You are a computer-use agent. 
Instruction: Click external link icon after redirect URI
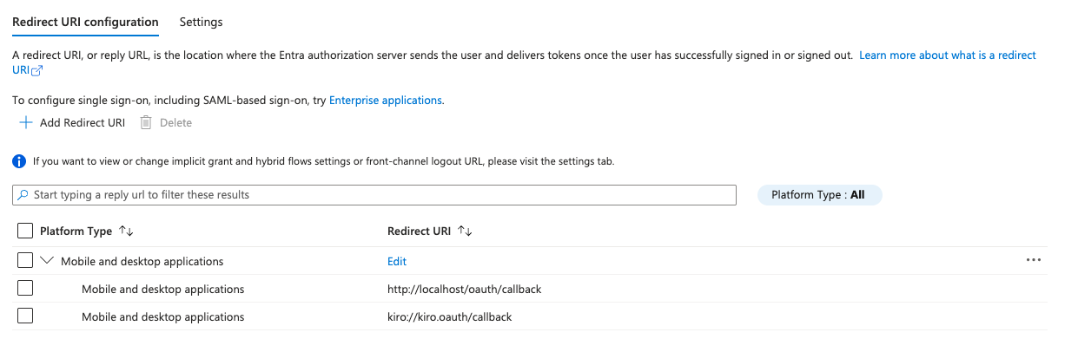click(x=37, y=71)
